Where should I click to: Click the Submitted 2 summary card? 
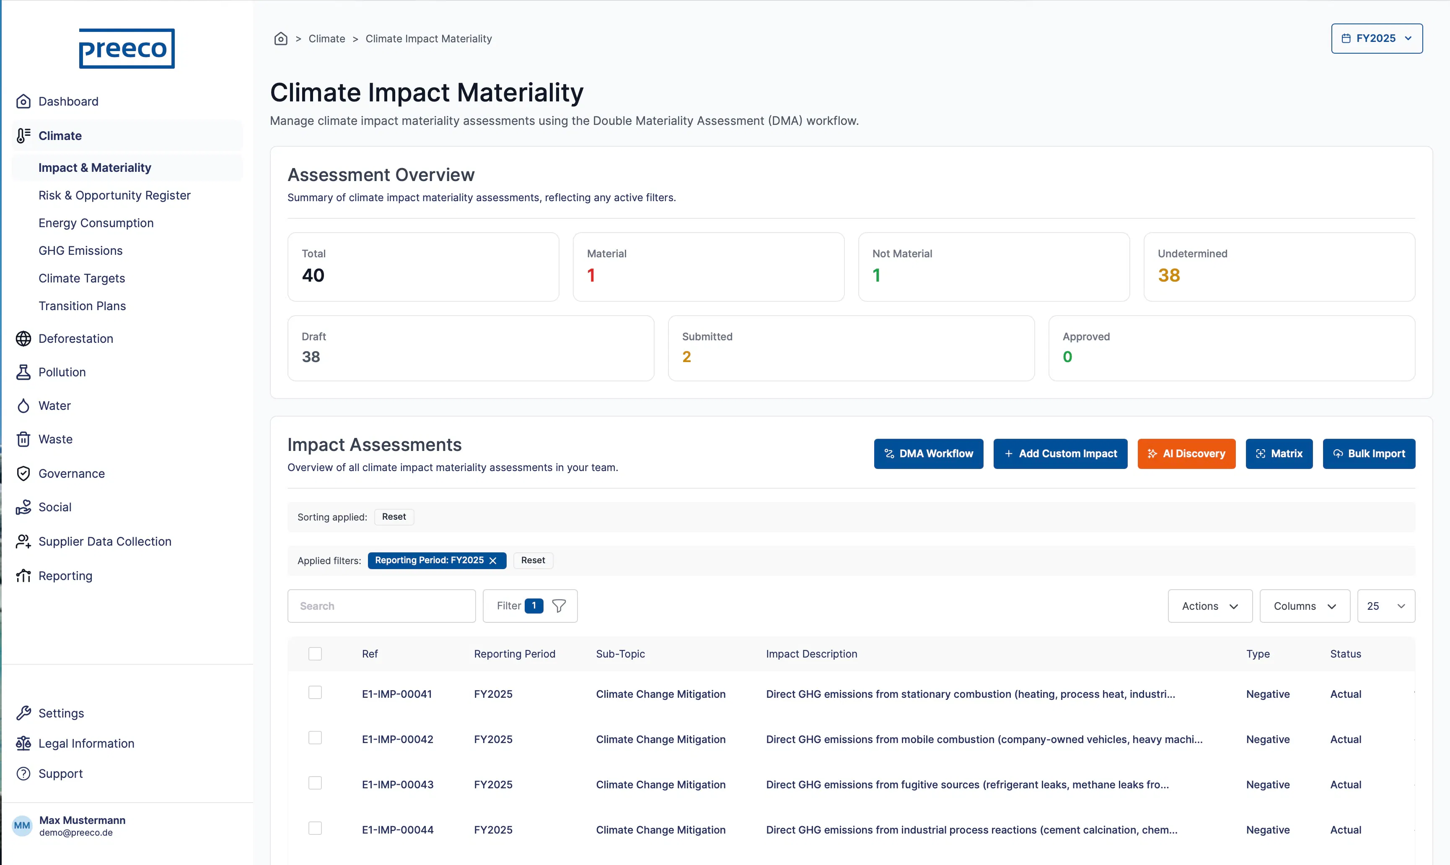pos(851,348)
